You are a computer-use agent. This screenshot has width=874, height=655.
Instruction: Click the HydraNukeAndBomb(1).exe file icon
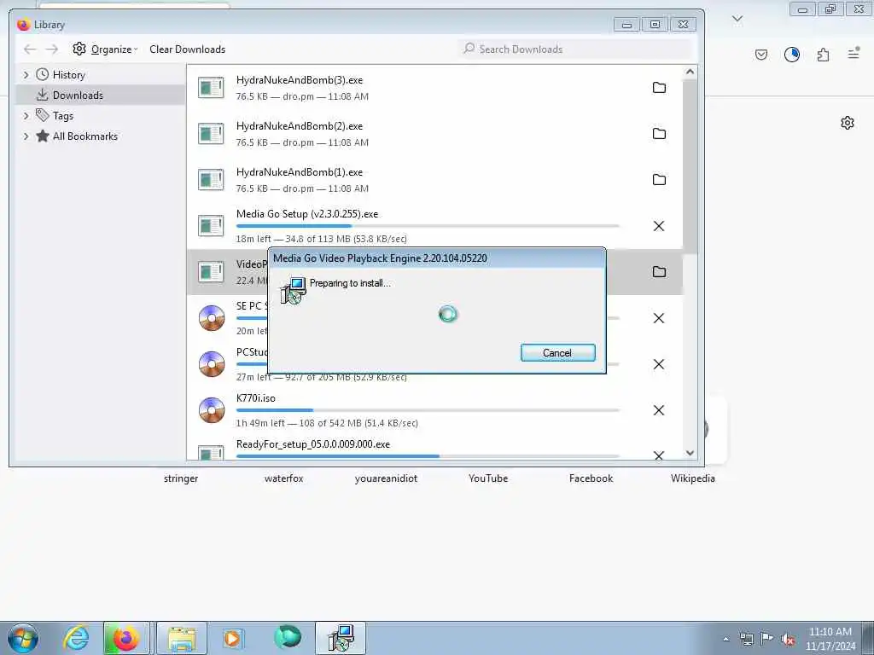tap(212, 180)
